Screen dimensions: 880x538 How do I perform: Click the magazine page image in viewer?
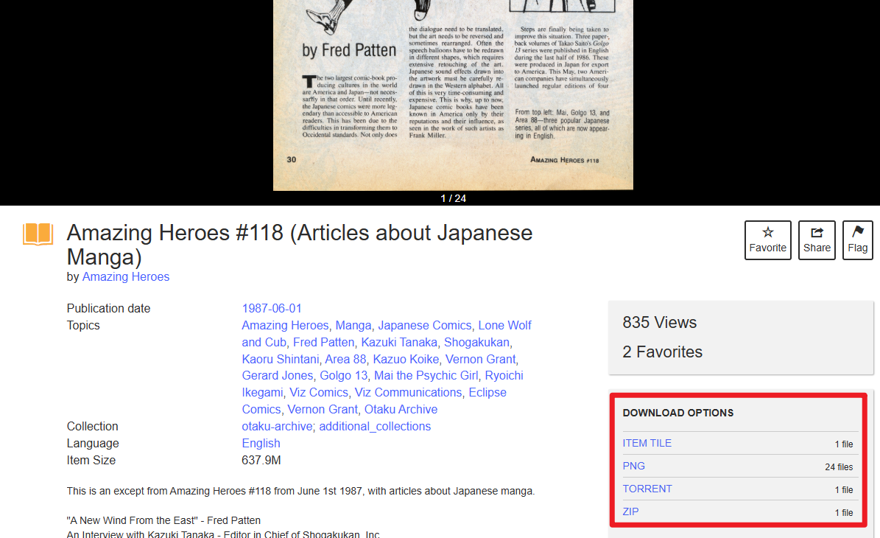(453, 95)
